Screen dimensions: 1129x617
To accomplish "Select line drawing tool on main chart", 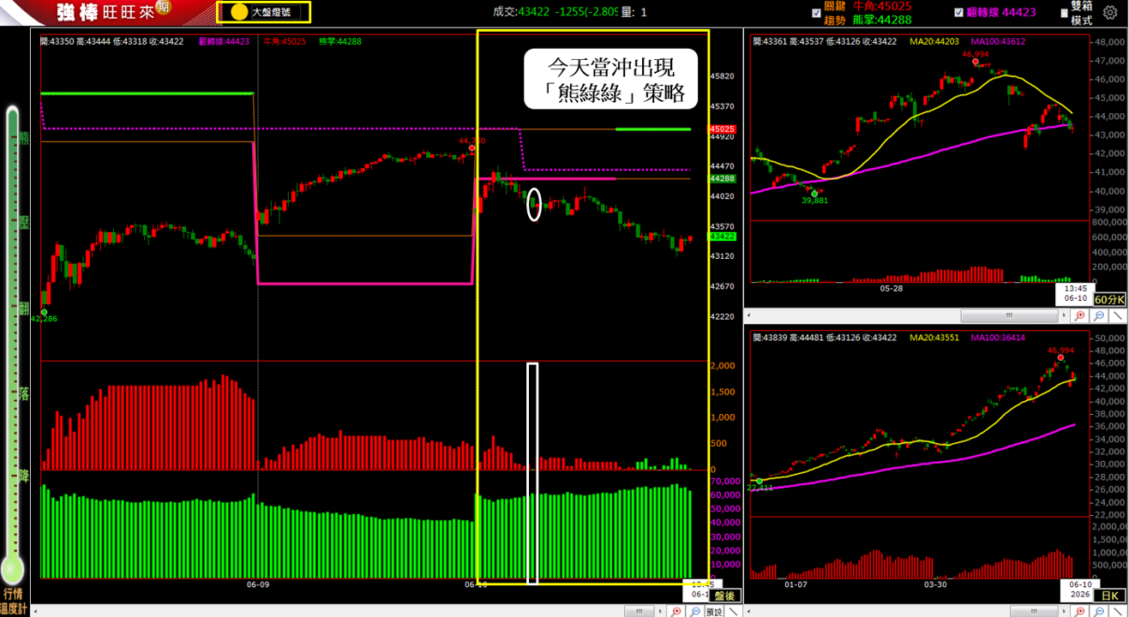I will [734, 611].
